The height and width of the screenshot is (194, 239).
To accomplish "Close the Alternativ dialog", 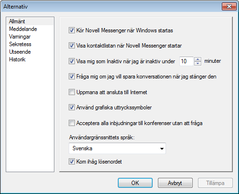I will tap(229, 7).
